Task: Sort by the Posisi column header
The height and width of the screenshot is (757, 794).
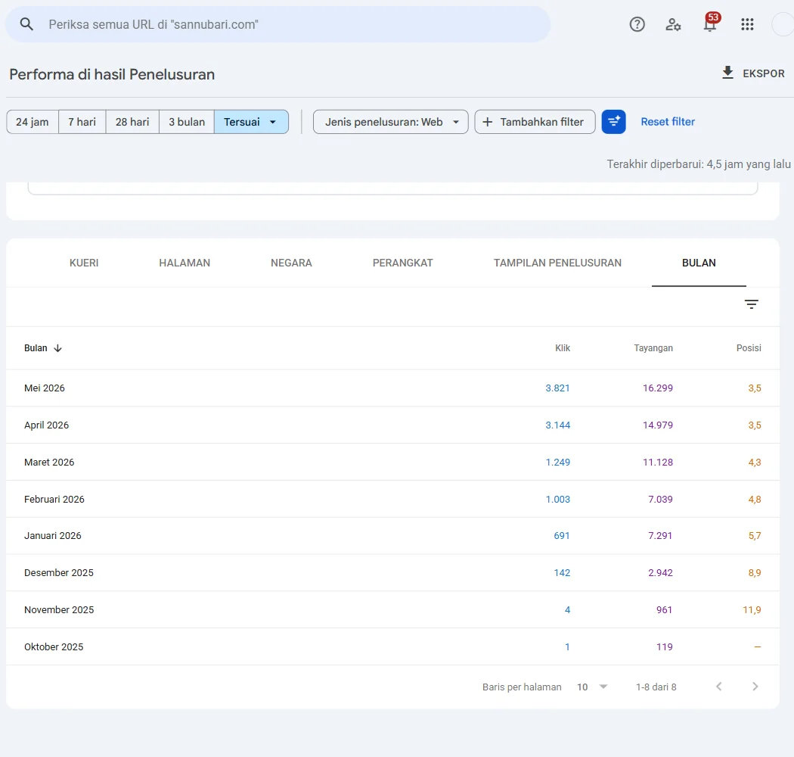Action: 749,348
